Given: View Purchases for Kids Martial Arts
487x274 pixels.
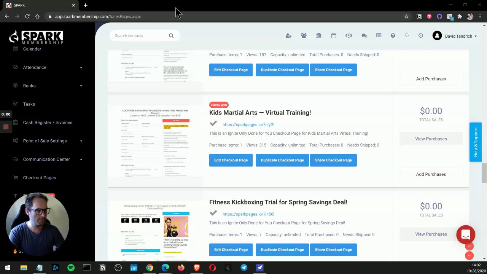Looking at the screenshot, I should coord(431,139).
